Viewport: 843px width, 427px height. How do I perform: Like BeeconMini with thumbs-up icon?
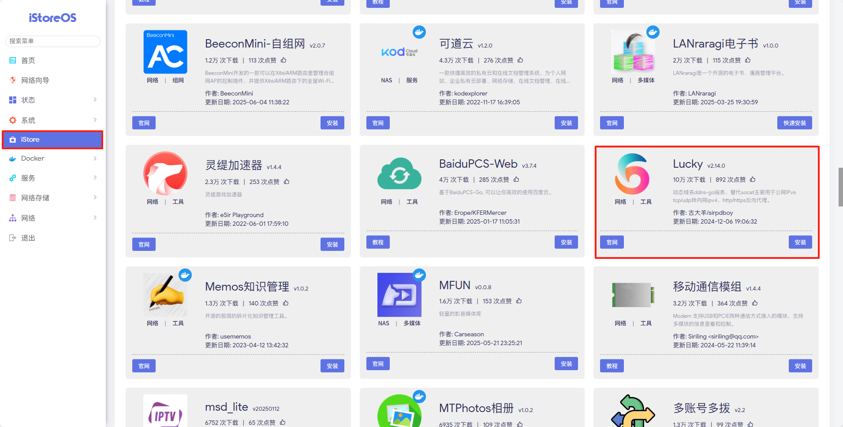tap(283, 60)
